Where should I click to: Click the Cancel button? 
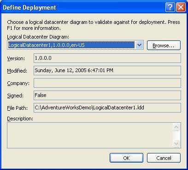164,158
